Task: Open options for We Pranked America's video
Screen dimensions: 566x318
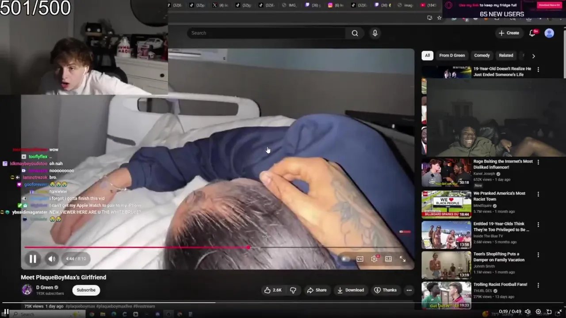Action: point(538,194)
